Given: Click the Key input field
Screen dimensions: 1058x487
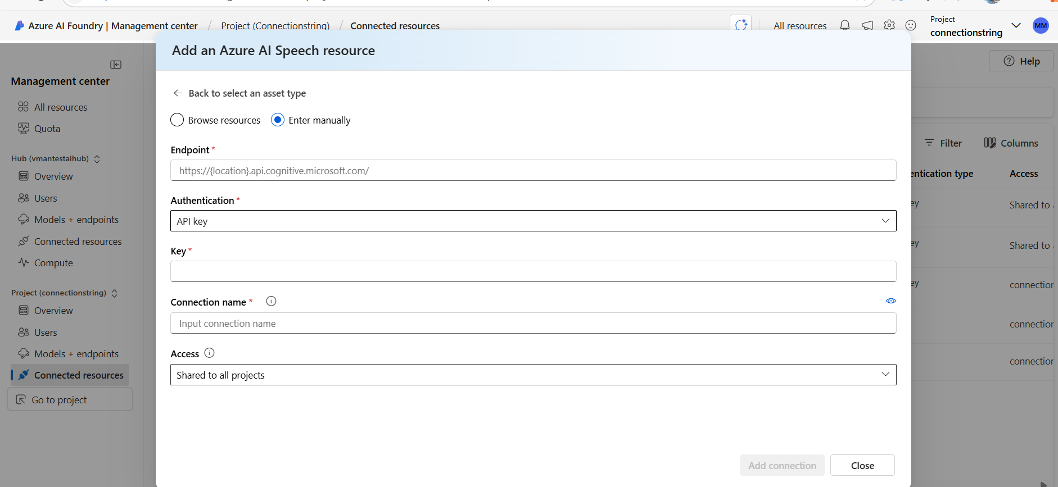Looking at the screenshot, I should (533, 271).
